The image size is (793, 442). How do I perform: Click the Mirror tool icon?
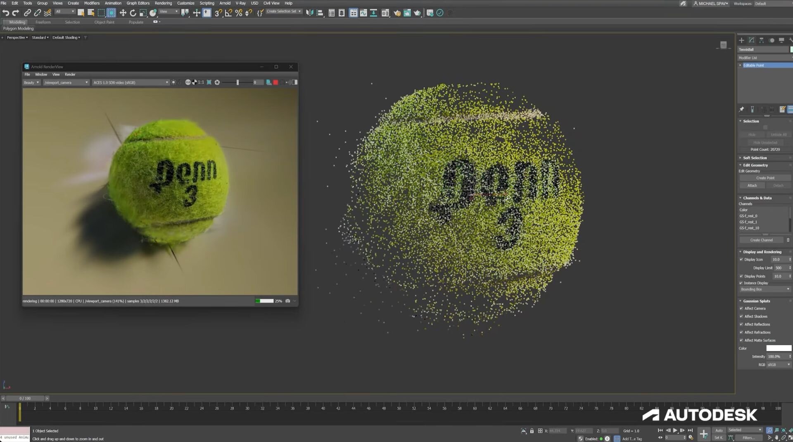coord(310,13)
